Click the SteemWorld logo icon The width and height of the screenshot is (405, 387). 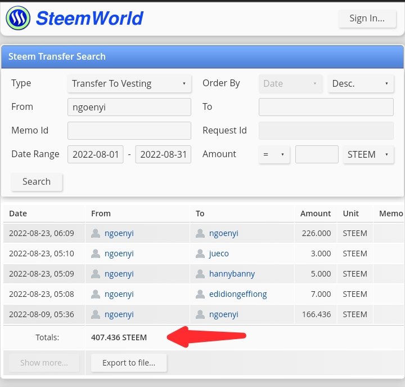tap(18, 18)
